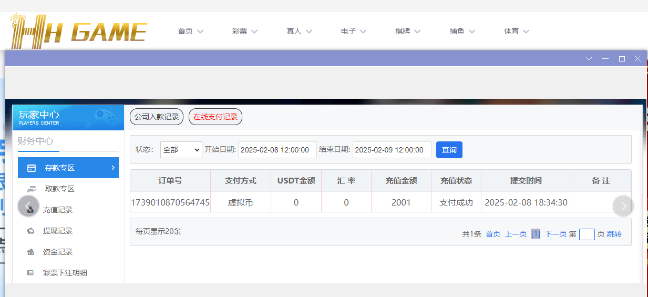The height and width of the screenshot is (297, 648).
Task: Click the 下一页 next page link
Action: click(x=556, y=234)
